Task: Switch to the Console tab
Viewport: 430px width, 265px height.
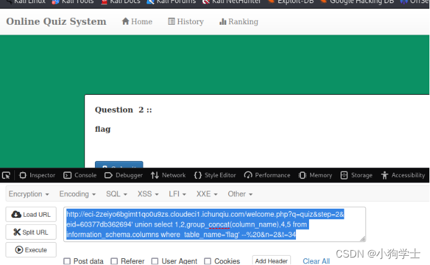Action: tap(80, 175)
